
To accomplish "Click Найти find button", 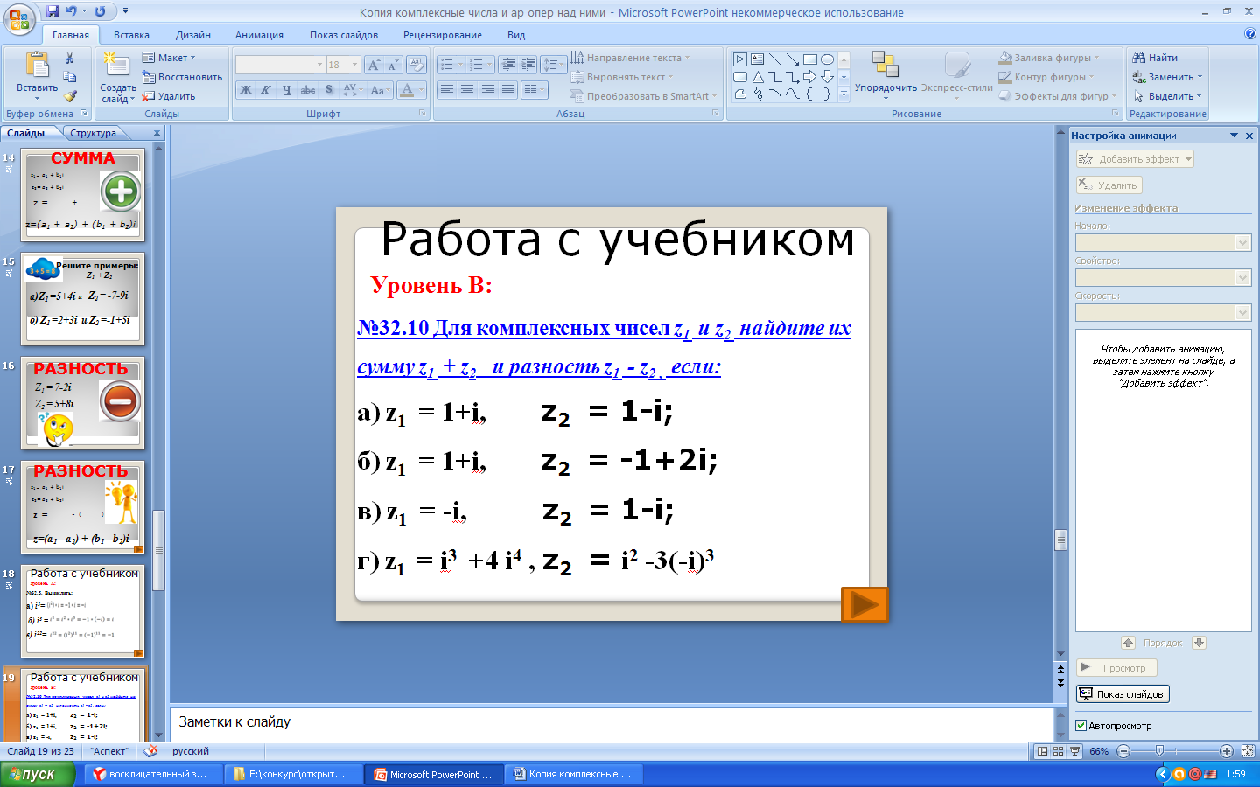I will pyautogui.click(x=1155, y=58).
